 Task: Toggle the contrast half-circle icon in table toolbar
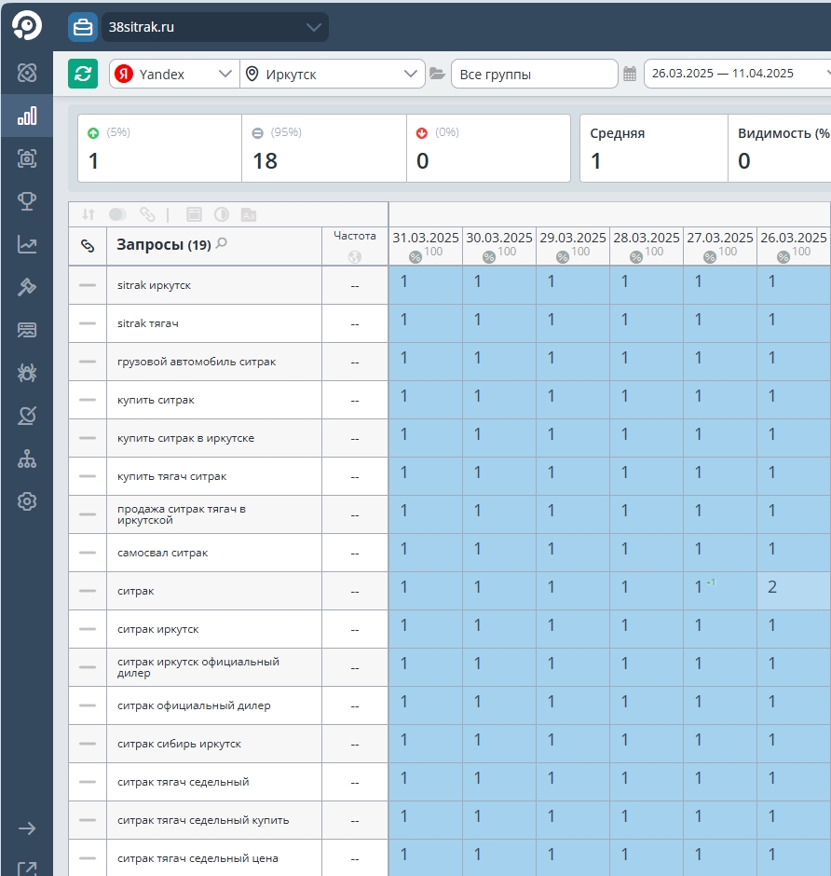coord(221,214)
